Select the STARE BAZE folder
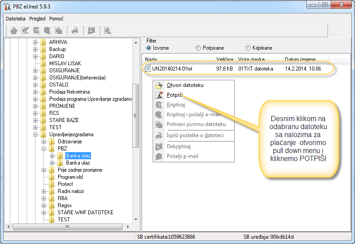This screenshot has height=244, width=355. coord(64,120)
